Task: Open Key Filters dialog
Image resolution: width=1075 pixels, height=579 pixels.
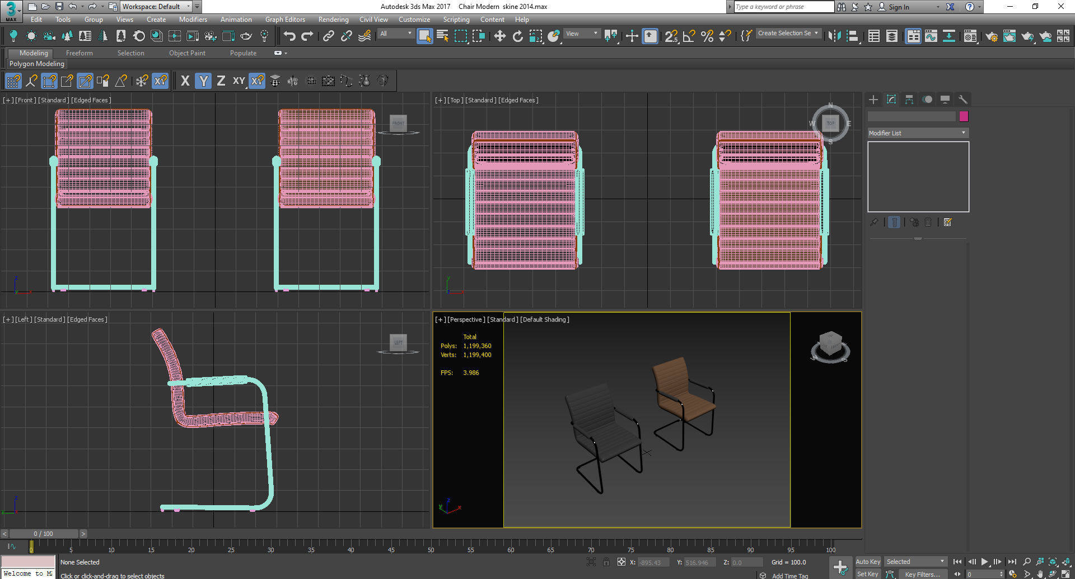Action: [x=923, y=575]
